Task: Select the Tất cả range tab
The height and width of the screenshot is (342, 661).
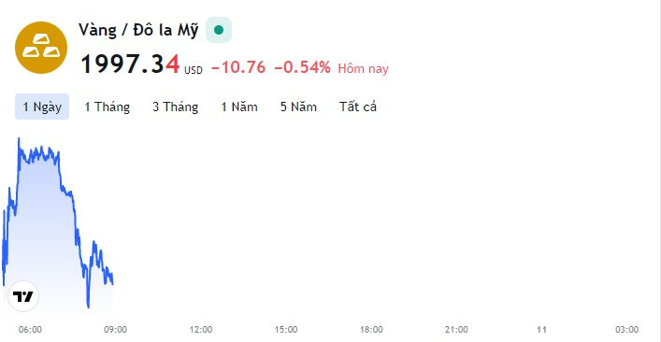Action: 358,107
